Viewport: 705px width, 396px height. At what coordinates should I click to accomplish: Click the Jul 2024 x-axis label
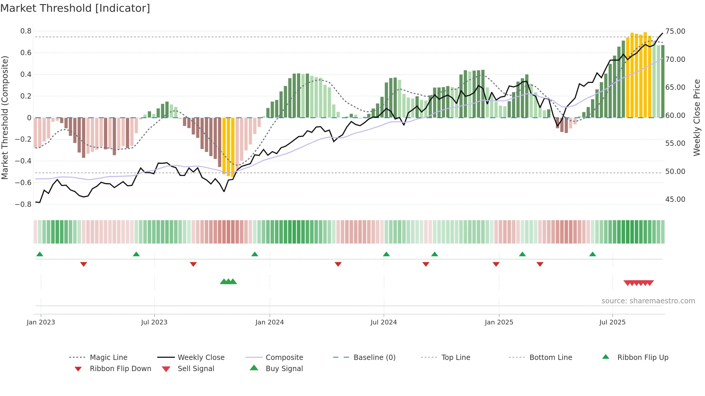click(x=384, y=322)
